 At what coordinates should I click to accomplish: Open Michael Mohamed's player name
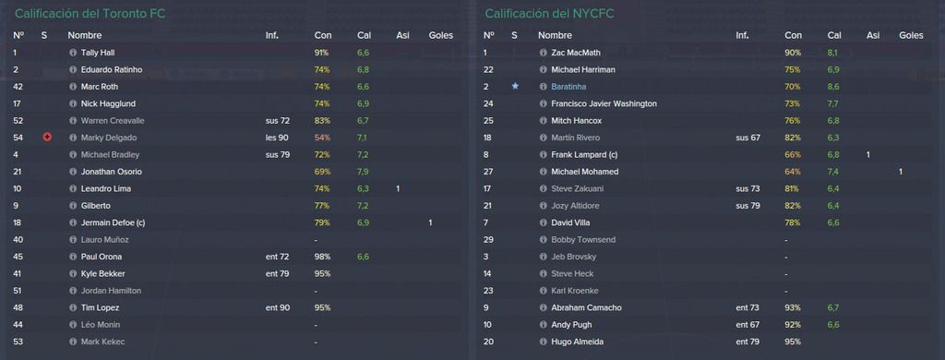point(584,172)
